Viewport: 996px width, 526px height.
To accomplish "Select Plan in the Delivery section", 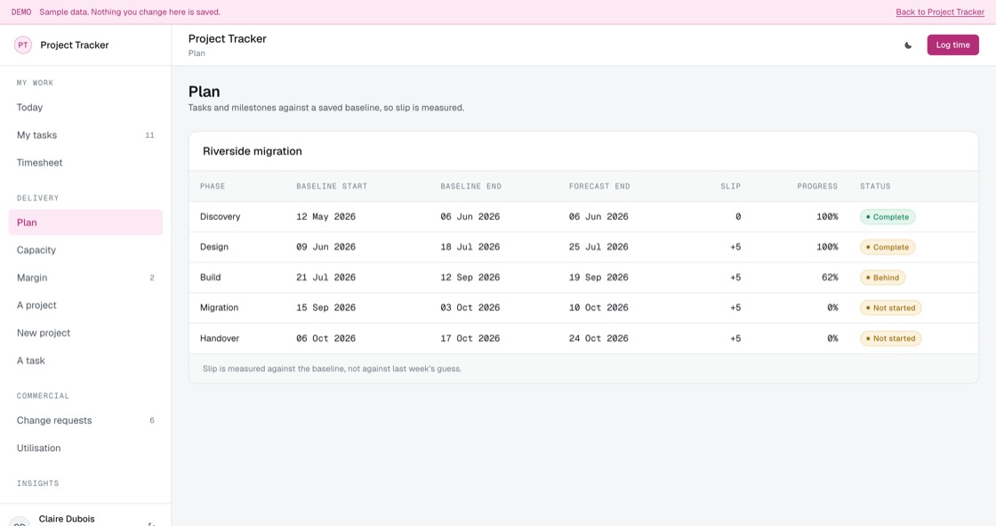I will pyautogui.click(x=85, y=223).
